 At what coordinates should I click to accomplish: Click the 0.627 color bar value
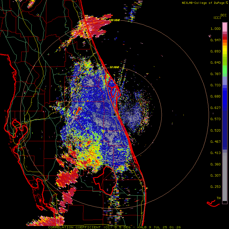216,108
